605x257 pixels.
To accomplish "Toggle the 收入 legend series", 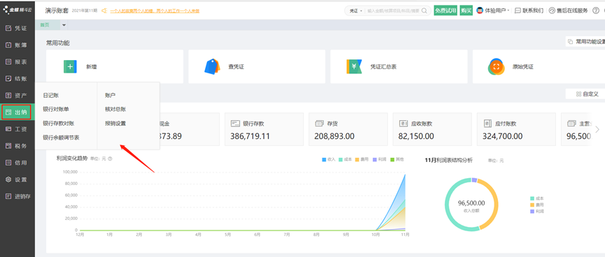I will pyautogui.click(x=328, y=159).
